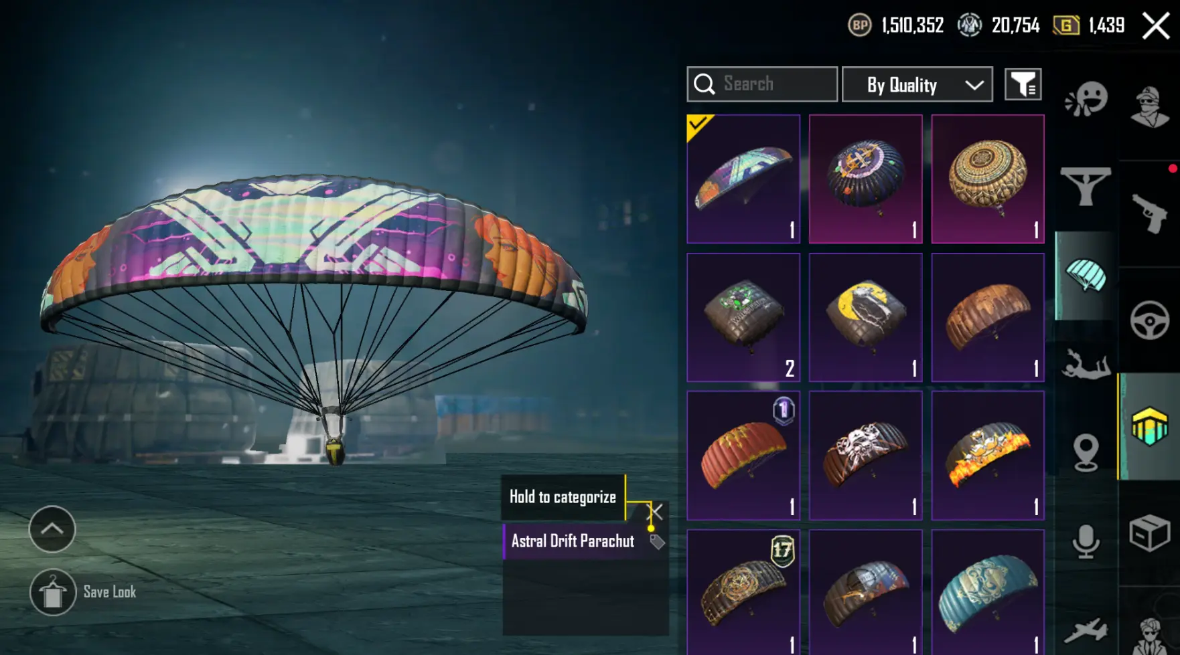Expand the By Quality sort dropdown
The height and width of the screenshot is (655, 1180).
[917, 84]
